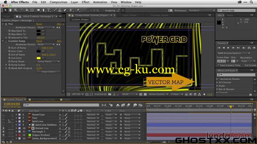
Task: Select the Zoom magnifier tool
Action: click(x=16, y=10)
